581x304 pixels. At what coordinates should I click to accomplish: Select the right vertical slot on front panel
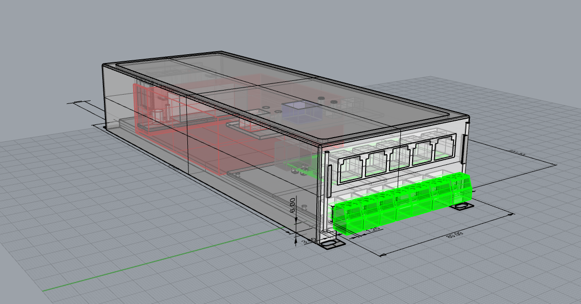pyautogui.click(x=465, y=150)
